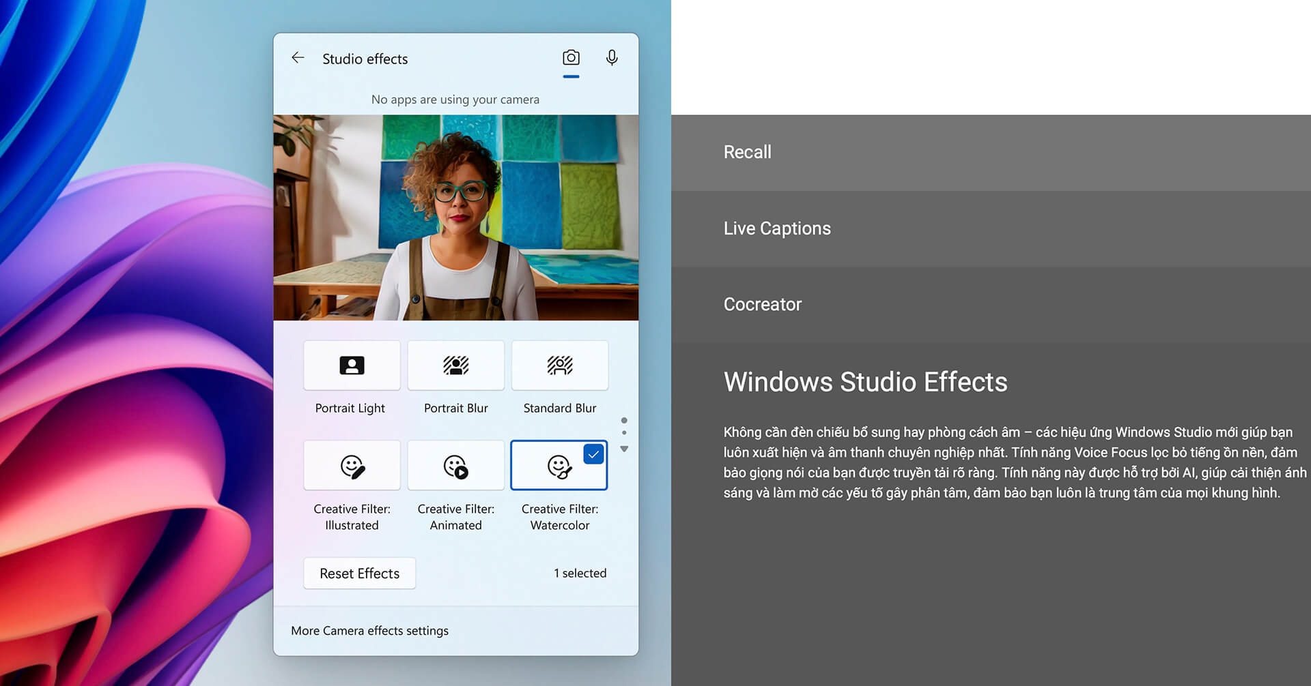
Task: Expand the Recall section
Action: click(747, 152)
